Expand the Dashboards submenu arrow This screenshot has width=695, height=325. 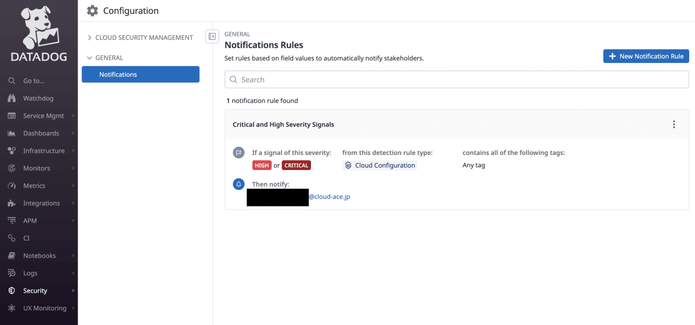click(x=74, y=133)
